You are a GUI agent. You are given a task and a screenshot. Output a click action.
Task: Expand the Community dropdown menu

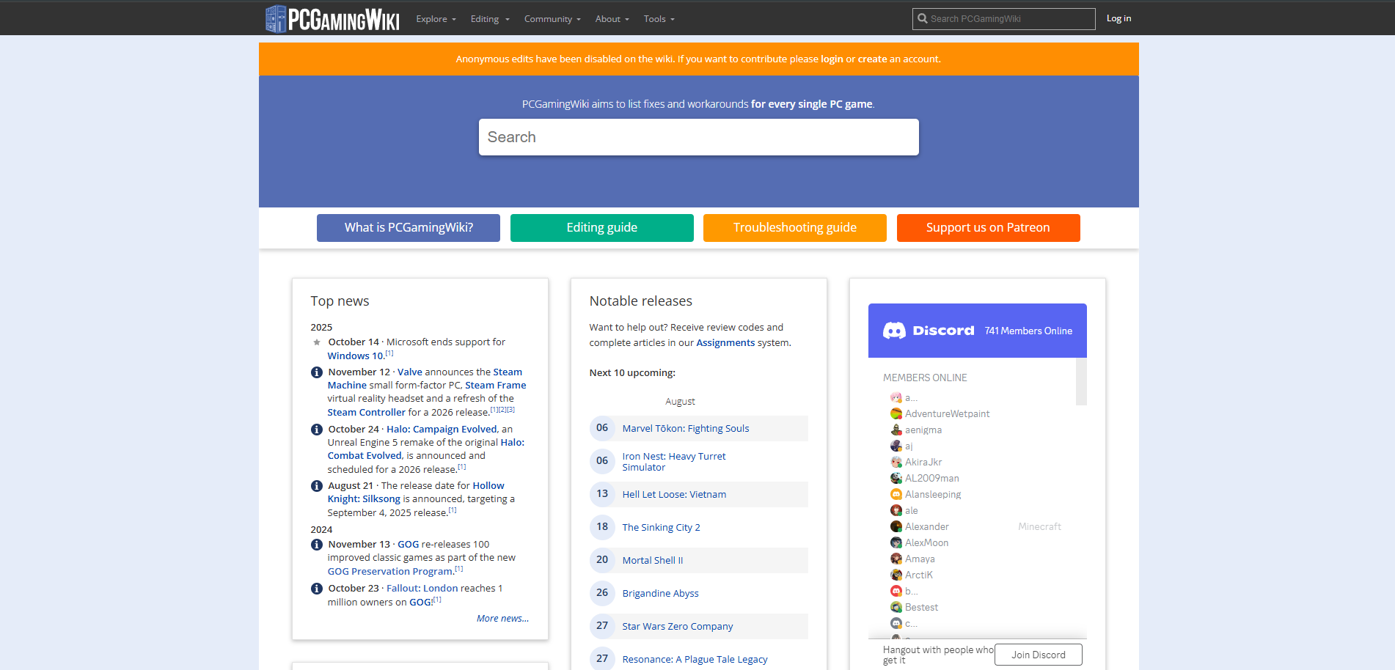[x=552, y=19]
